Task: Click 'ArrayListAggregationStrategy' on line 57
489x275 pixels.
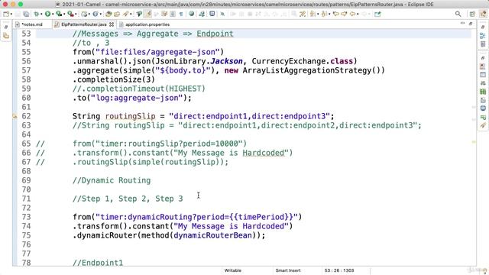Action: coord(307,70)
